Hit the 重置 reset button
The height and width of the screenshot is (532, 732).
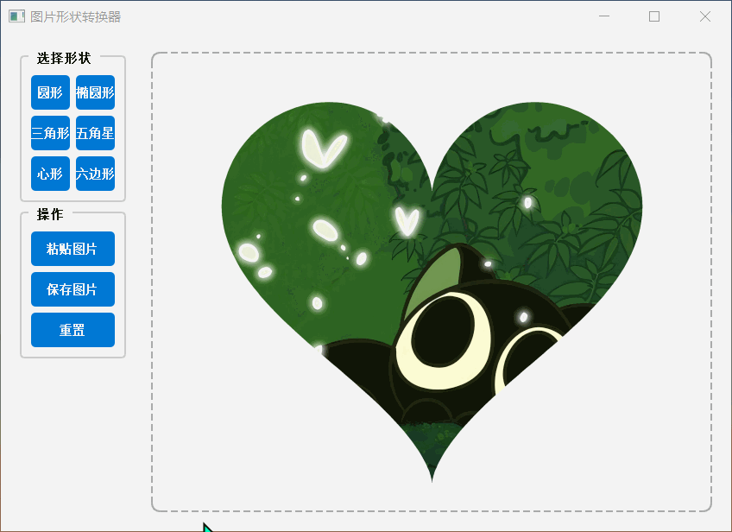pyautogui.click(x=73, y=330)
